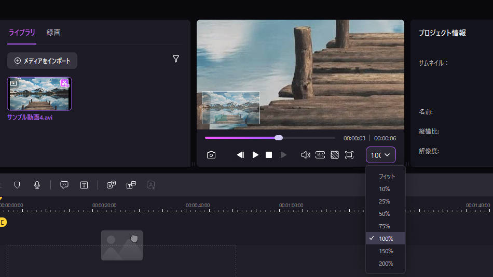The height and width of the screenshot is (277, 493).
Task: Open the text-to-speech tool icon
Action: coord(131,185)
